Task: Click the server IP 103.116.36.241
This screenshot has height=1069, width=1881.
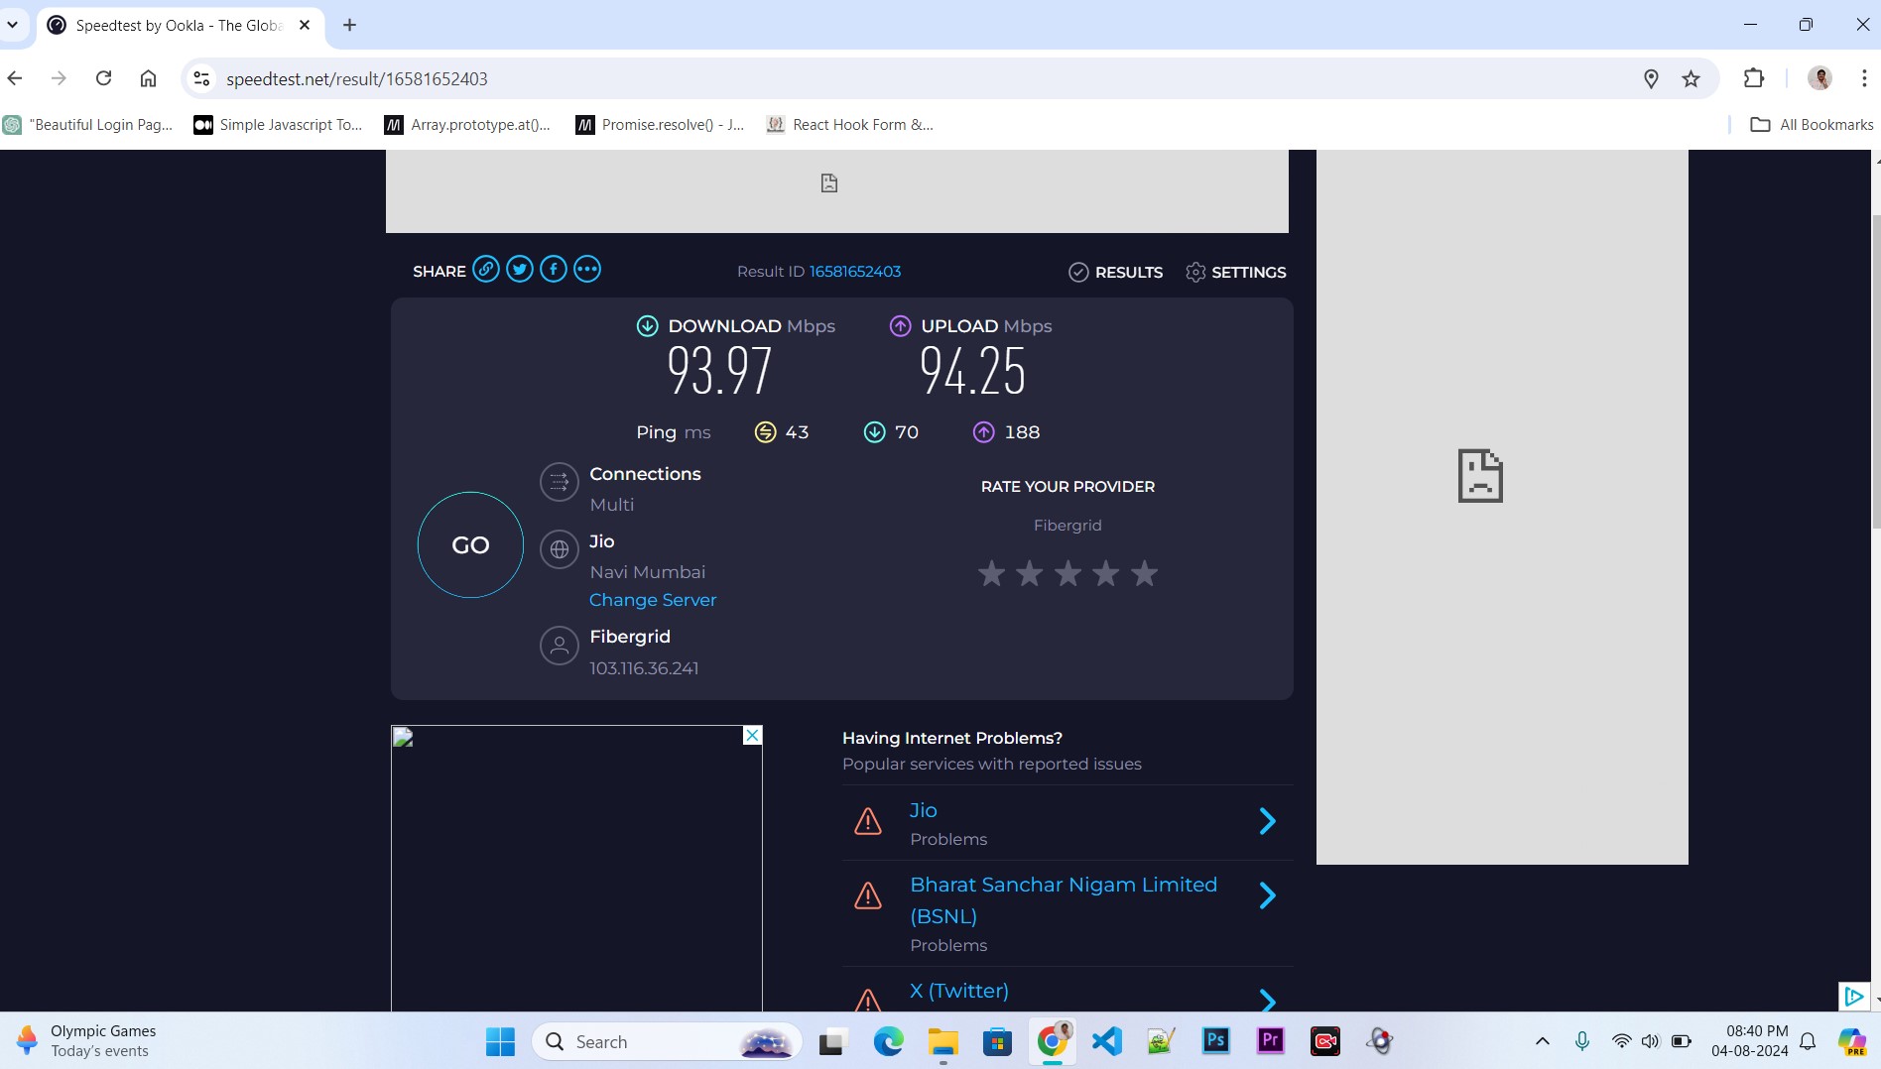Action: tap(644, 668)
